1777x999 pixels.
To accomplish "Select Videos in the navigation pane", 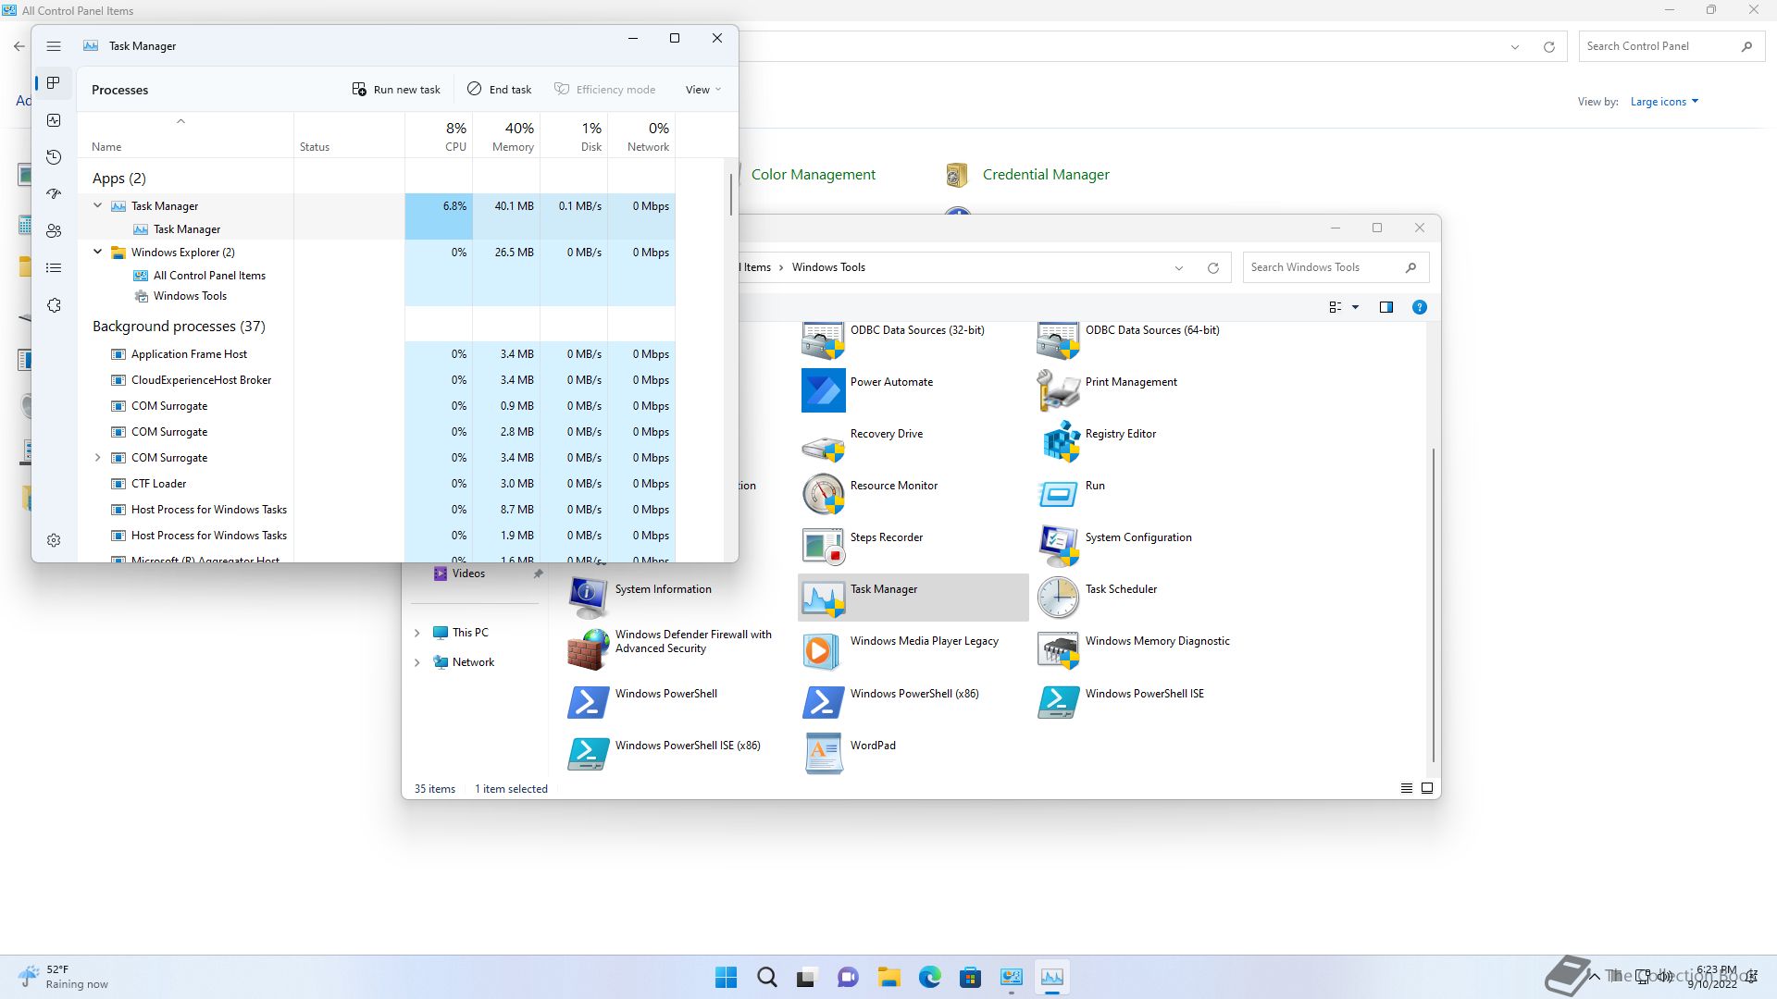I will coord(468,573).
